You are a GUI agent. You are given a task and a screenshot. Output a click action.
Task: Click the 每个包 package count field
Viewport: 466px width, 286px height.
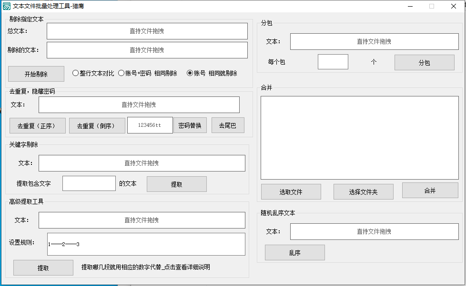[x=332, y=62]
